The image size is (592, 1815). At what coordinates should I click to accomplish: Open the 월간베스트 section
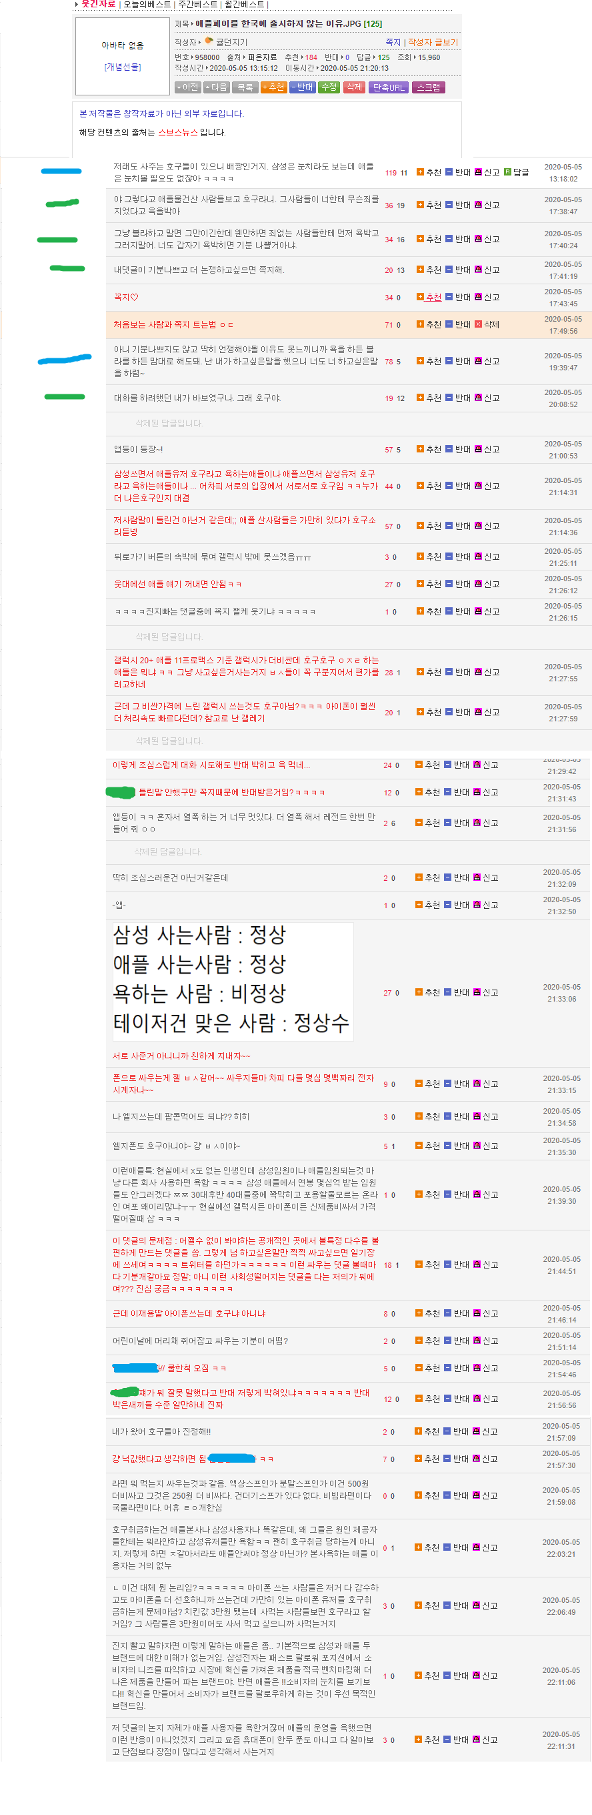click(x=244, y=4)
